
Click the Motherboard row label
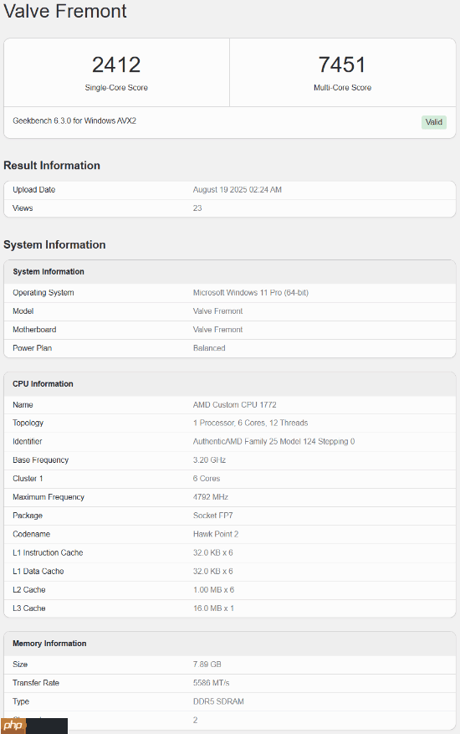pyautogui.click(x=34, y=330)
